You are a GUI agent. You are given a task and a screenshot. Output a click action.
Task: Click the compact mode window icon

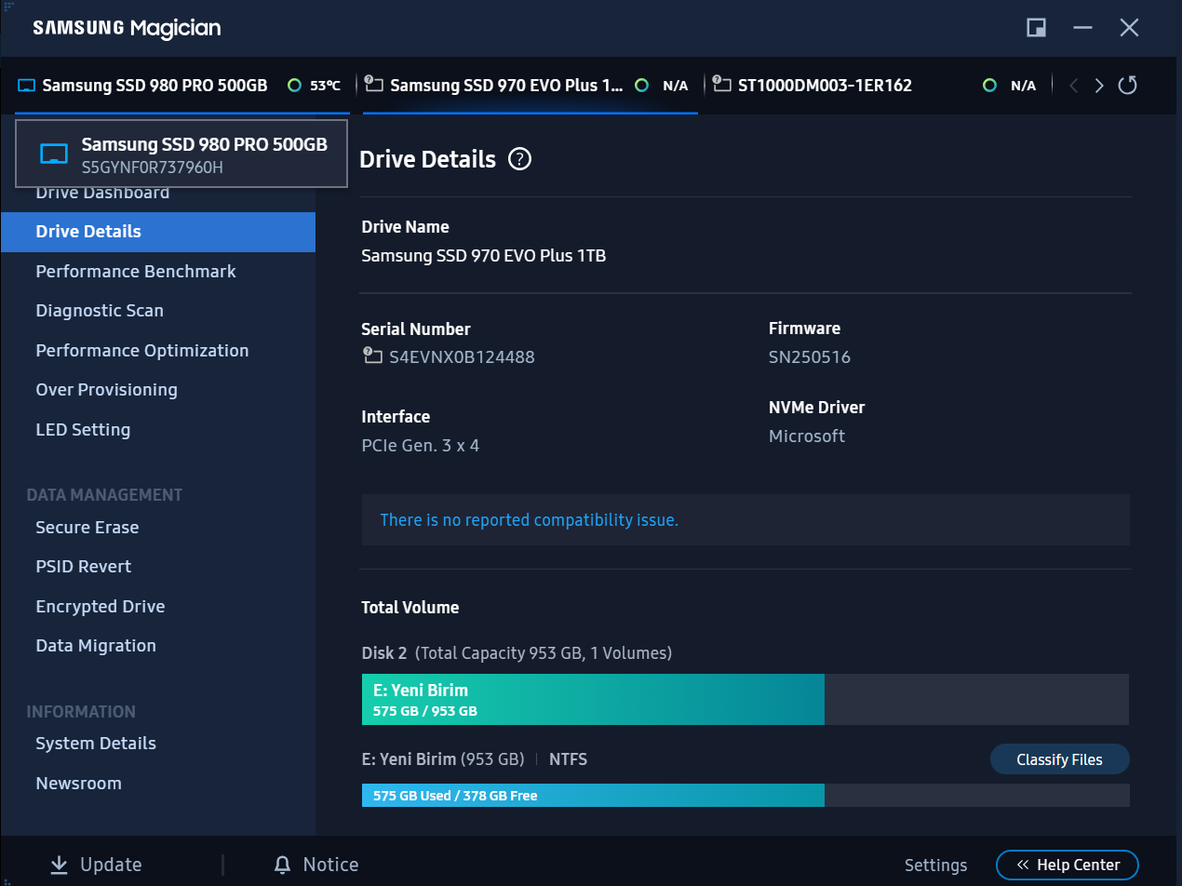[x=1036, y=27]
